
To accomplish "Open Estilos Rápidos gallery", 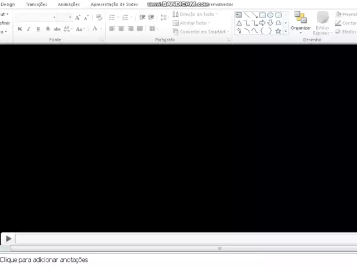I will coord(322,23).
